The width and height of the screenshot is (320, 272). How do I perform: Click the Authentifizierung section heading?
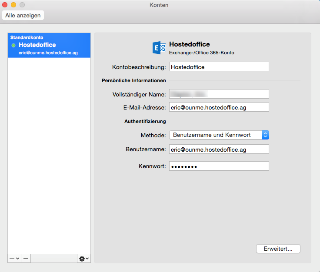pos(145,121)
